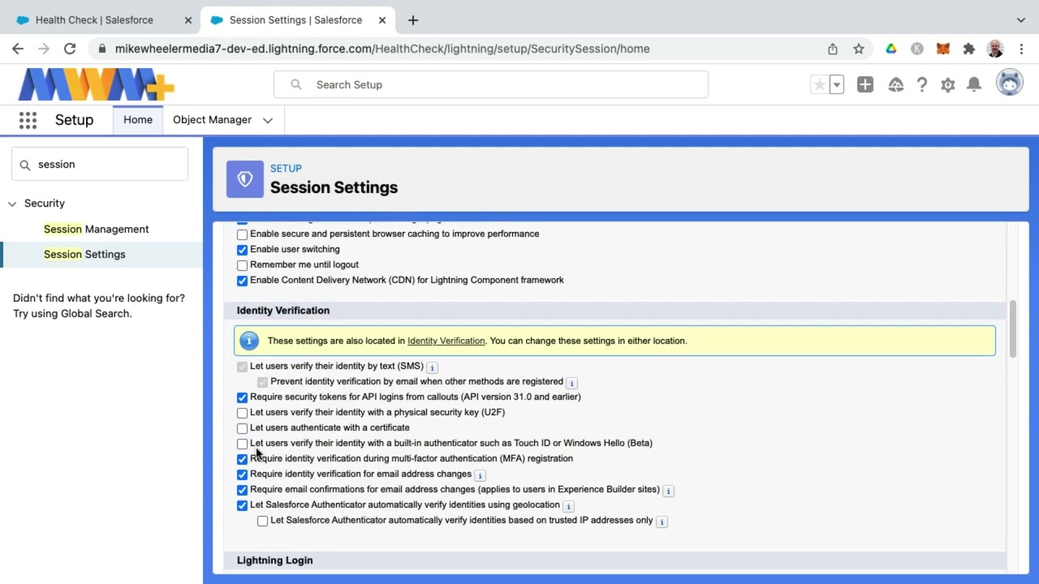The image size is (1039, 584).
Task: Select the Home tab in Setup
Action: [x=138, y=120]
